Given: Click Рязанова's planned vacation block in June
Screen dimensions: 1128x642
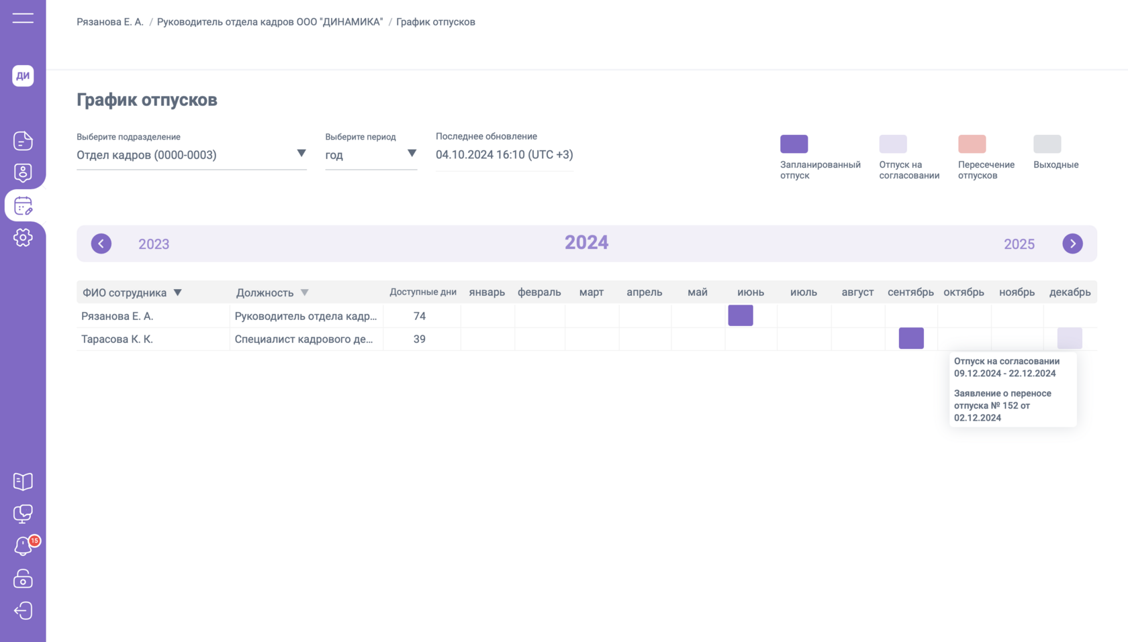Looking at the screenshot, I should tap(741, 315).
